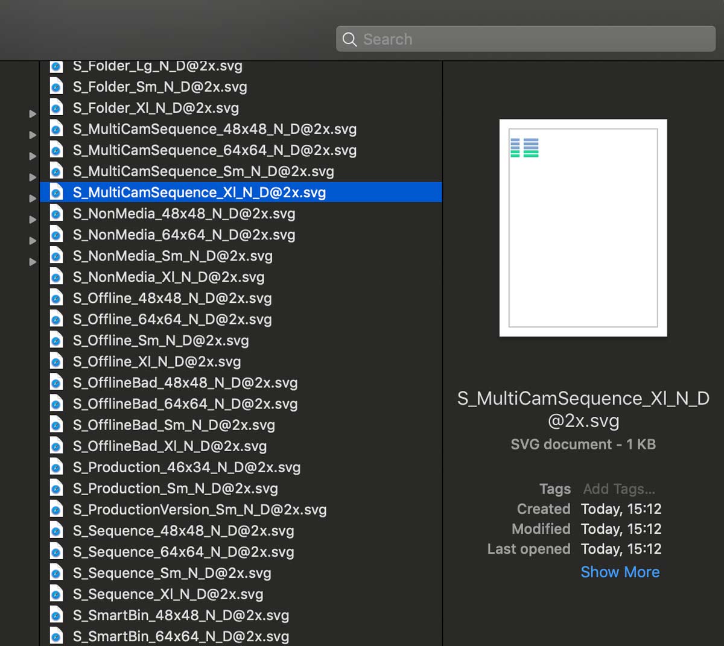Click file icon of S_Folder_Xl_N_D@2x.svg

[x=56, y=108]
